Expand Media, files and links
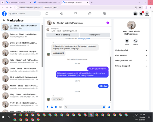 [x=131, y=61]
